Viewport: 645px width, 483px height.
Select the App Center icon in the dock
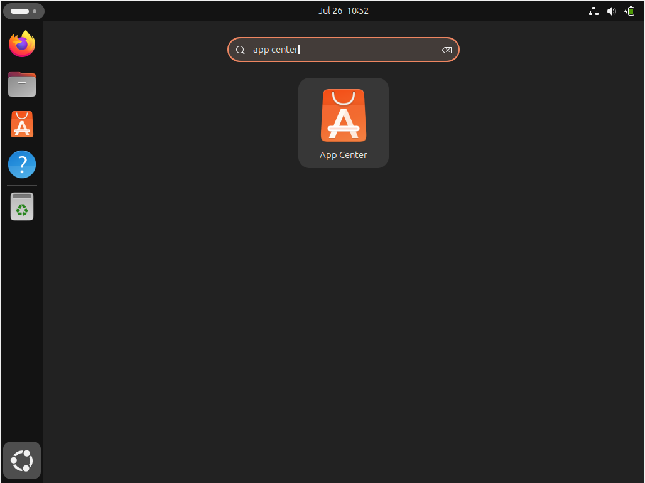(21, 124)
